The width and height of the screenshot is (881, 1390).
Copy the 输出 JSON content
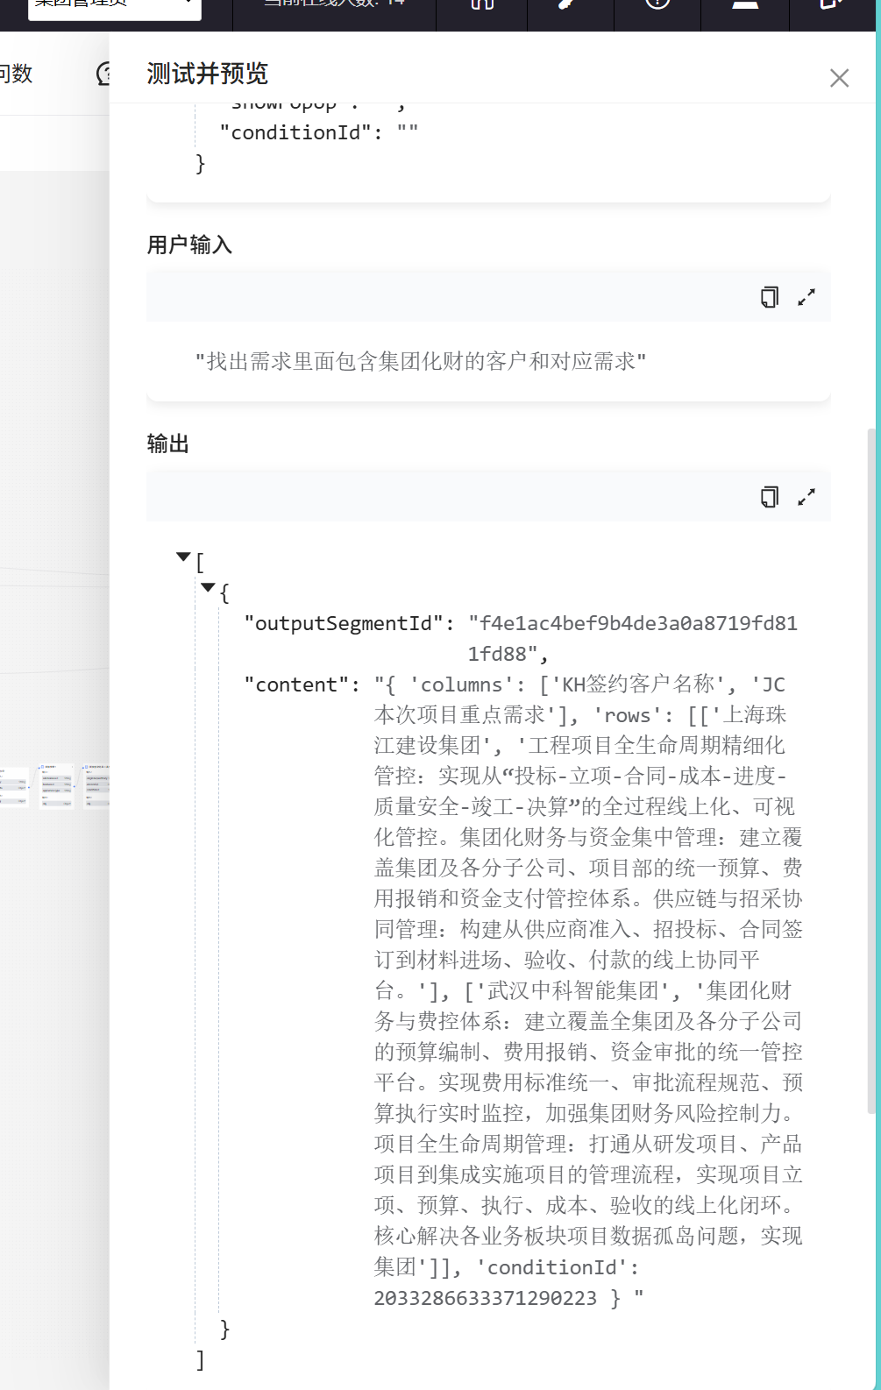pyautogui.click(x=770, y=497)
